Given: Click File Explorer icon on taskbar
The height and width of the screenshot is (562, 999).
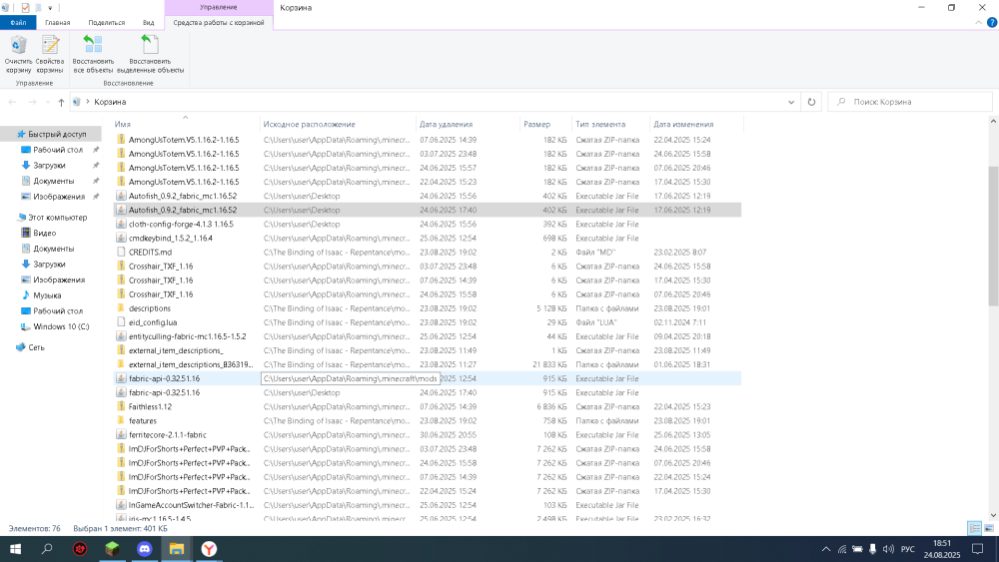Looking at the screenshot, I should [177, 549].
